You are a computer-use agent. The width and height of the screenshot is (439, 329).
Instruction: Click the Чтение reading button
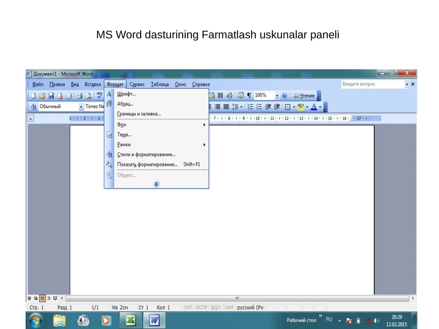304,96
